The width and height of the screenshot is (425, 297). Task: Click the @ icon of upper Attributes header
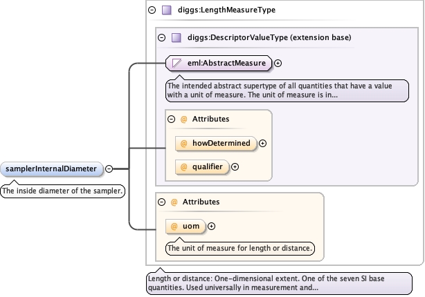(x=183, y=119)
